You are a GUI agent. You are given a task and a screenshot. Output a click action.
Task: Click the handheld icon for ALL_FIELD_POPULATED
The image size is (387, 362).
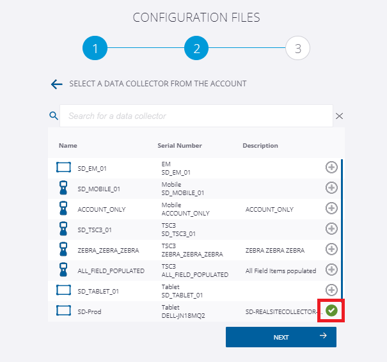[x=63, y=269]
